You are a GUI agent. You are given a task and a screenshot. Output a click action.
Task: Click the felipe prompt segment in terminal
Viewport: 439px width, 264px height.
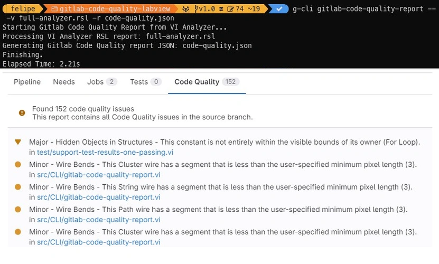[x=22, y=8]
